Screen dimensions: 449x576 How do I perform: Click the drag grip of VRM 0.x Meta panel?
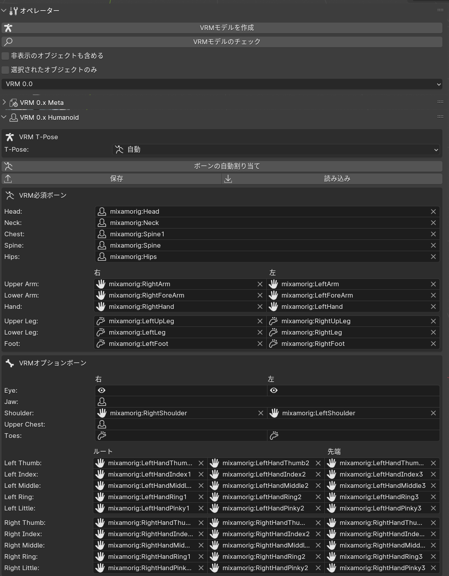click(x=440, y=102)
